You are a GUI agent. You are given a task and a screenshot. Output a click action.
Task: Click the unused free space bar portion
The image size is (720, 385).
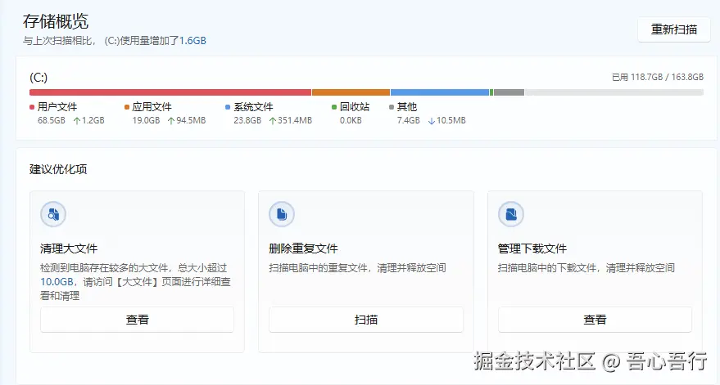614,92
